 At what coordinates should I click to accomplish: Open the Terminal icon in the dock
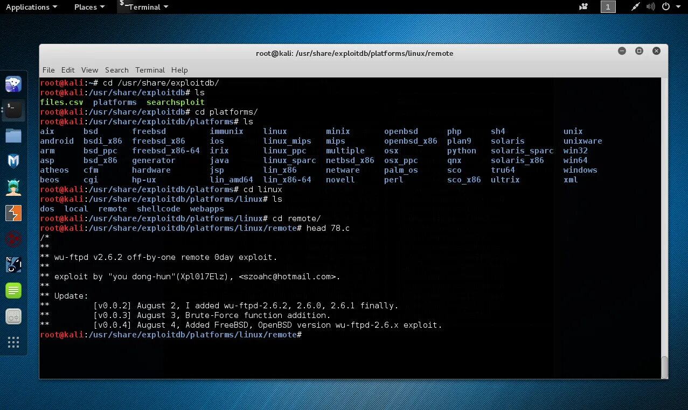pos(13,110)
